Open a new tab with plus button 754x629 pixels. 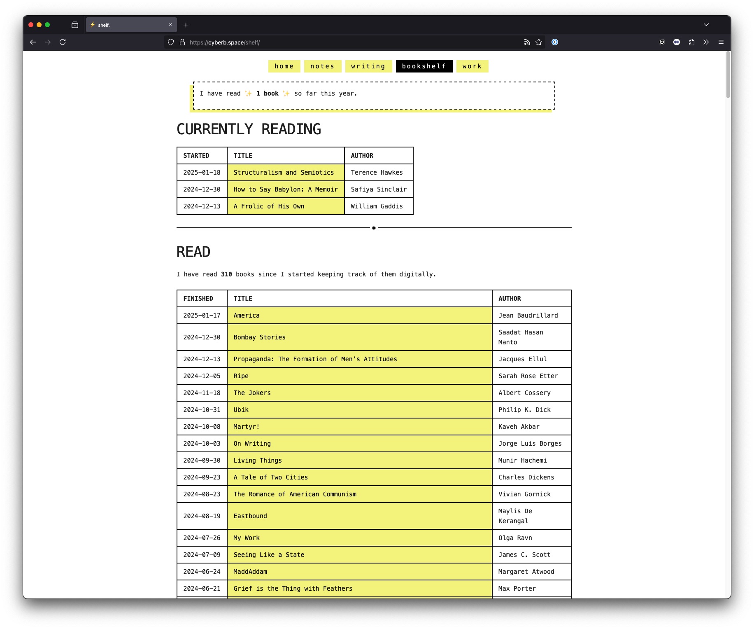click(186, 25)
